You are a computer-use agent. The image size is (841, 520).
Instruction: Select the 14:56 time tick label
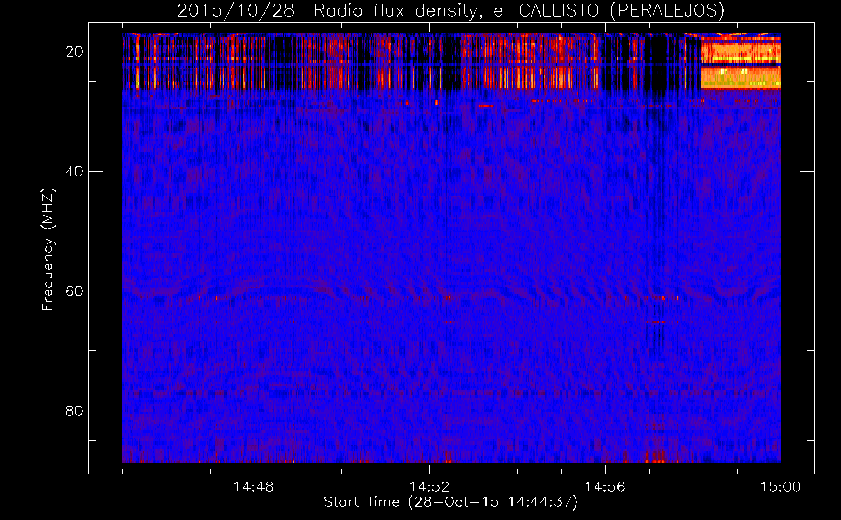(x=605, y=487)
